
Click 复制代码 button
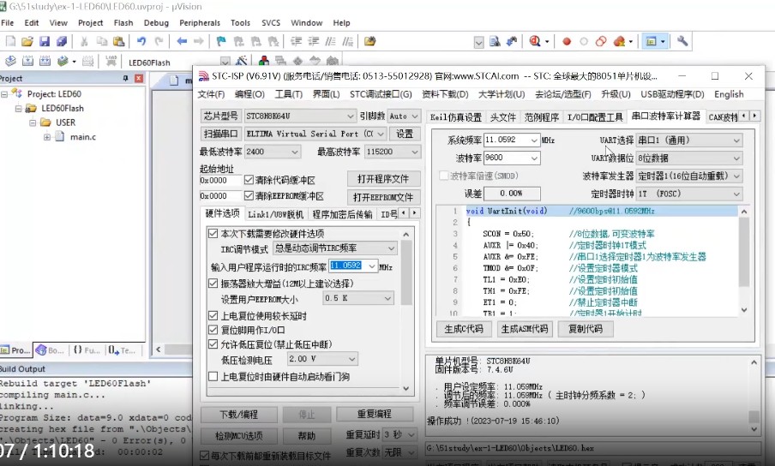(586, 329)
